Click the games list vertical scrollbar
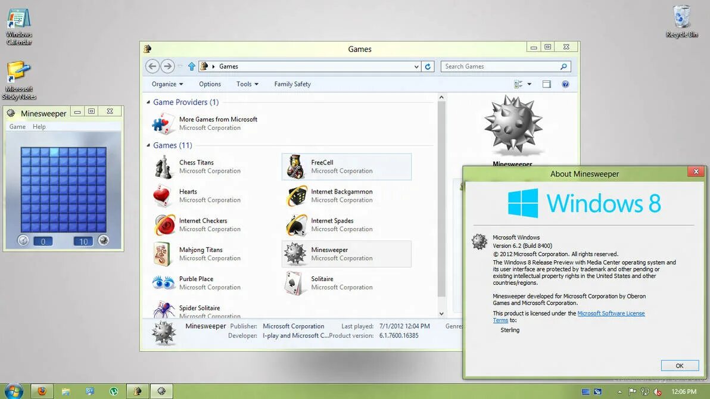 pos(441,199)
